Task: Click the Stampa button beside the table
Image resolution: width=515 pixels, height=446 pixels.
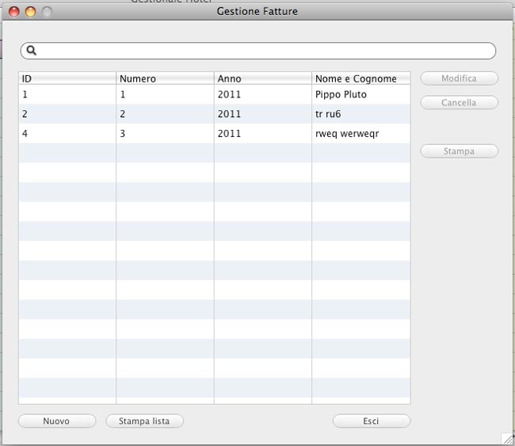Action: tap(460, 151)
